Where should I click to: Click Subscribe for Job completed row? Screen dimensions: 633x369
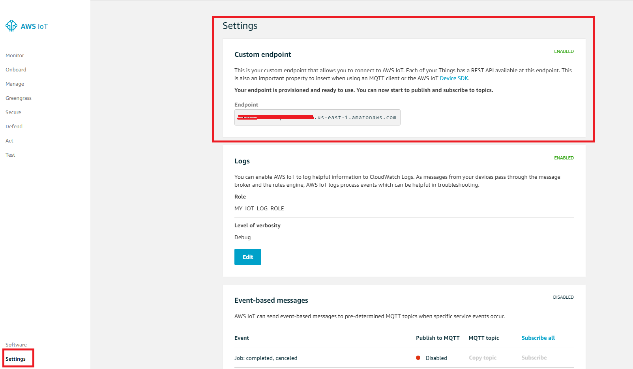tap(534, 358)
